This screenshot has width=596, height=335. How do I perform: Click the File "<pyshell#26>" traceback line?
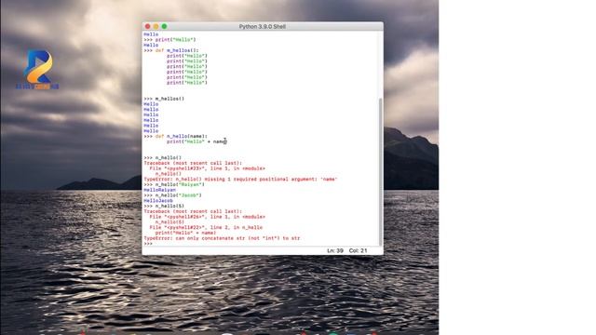[x=207, y=217]
